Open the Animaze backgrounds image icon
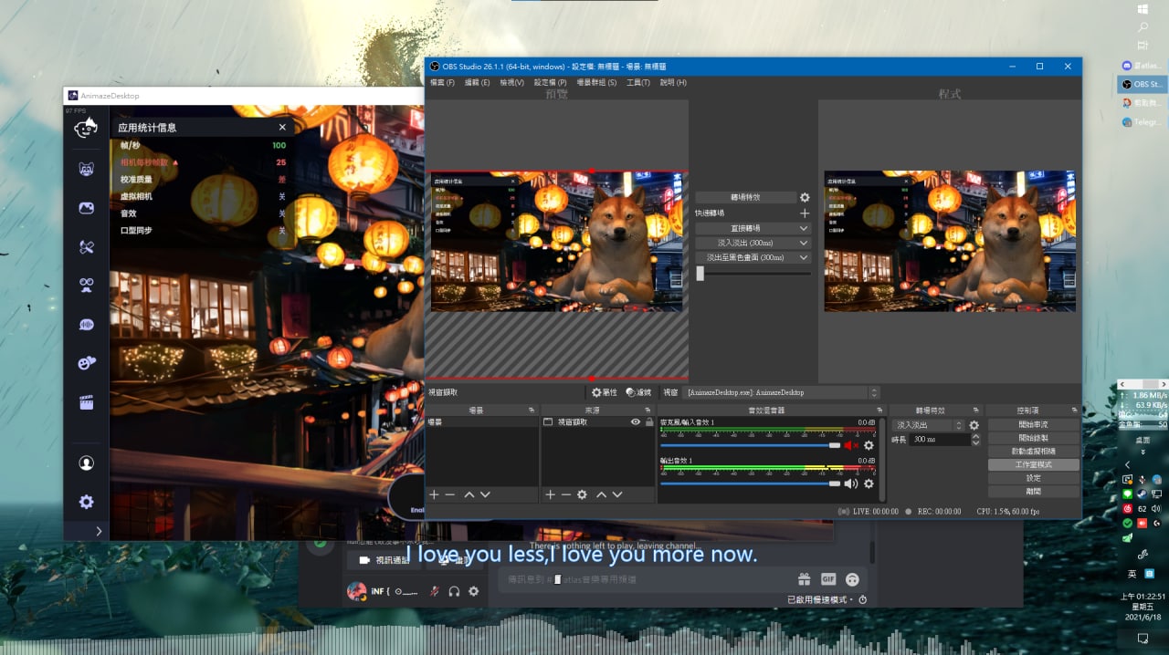 pyautogui.click(x=86, y=208)
